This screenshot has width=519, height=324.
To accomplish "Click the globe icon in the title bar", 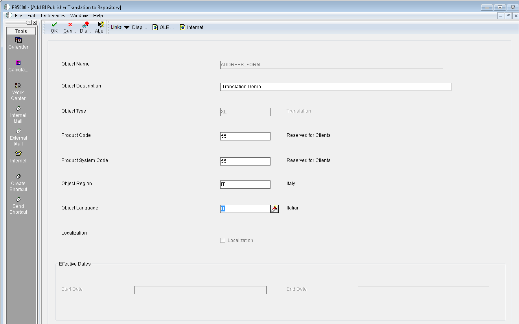I will coord(7,7).
